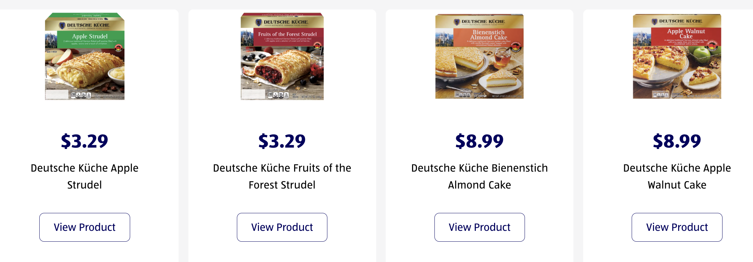Click the Deutsche Küche Apple Strudel title
The width and height of the screenshot is (753, 262).
(85, 176)
